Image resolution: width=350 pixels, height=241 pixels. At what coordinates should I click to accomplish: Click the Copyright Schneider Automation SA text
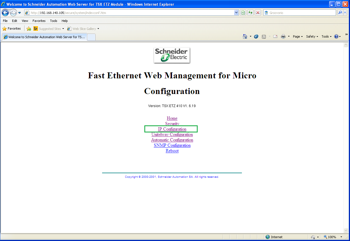172,177
